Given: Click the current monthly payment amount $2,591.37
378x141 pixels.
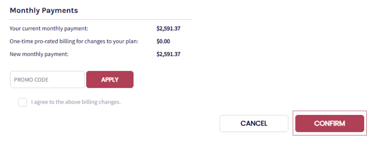Looking at the screenshot, I should (x=168, y=29).
